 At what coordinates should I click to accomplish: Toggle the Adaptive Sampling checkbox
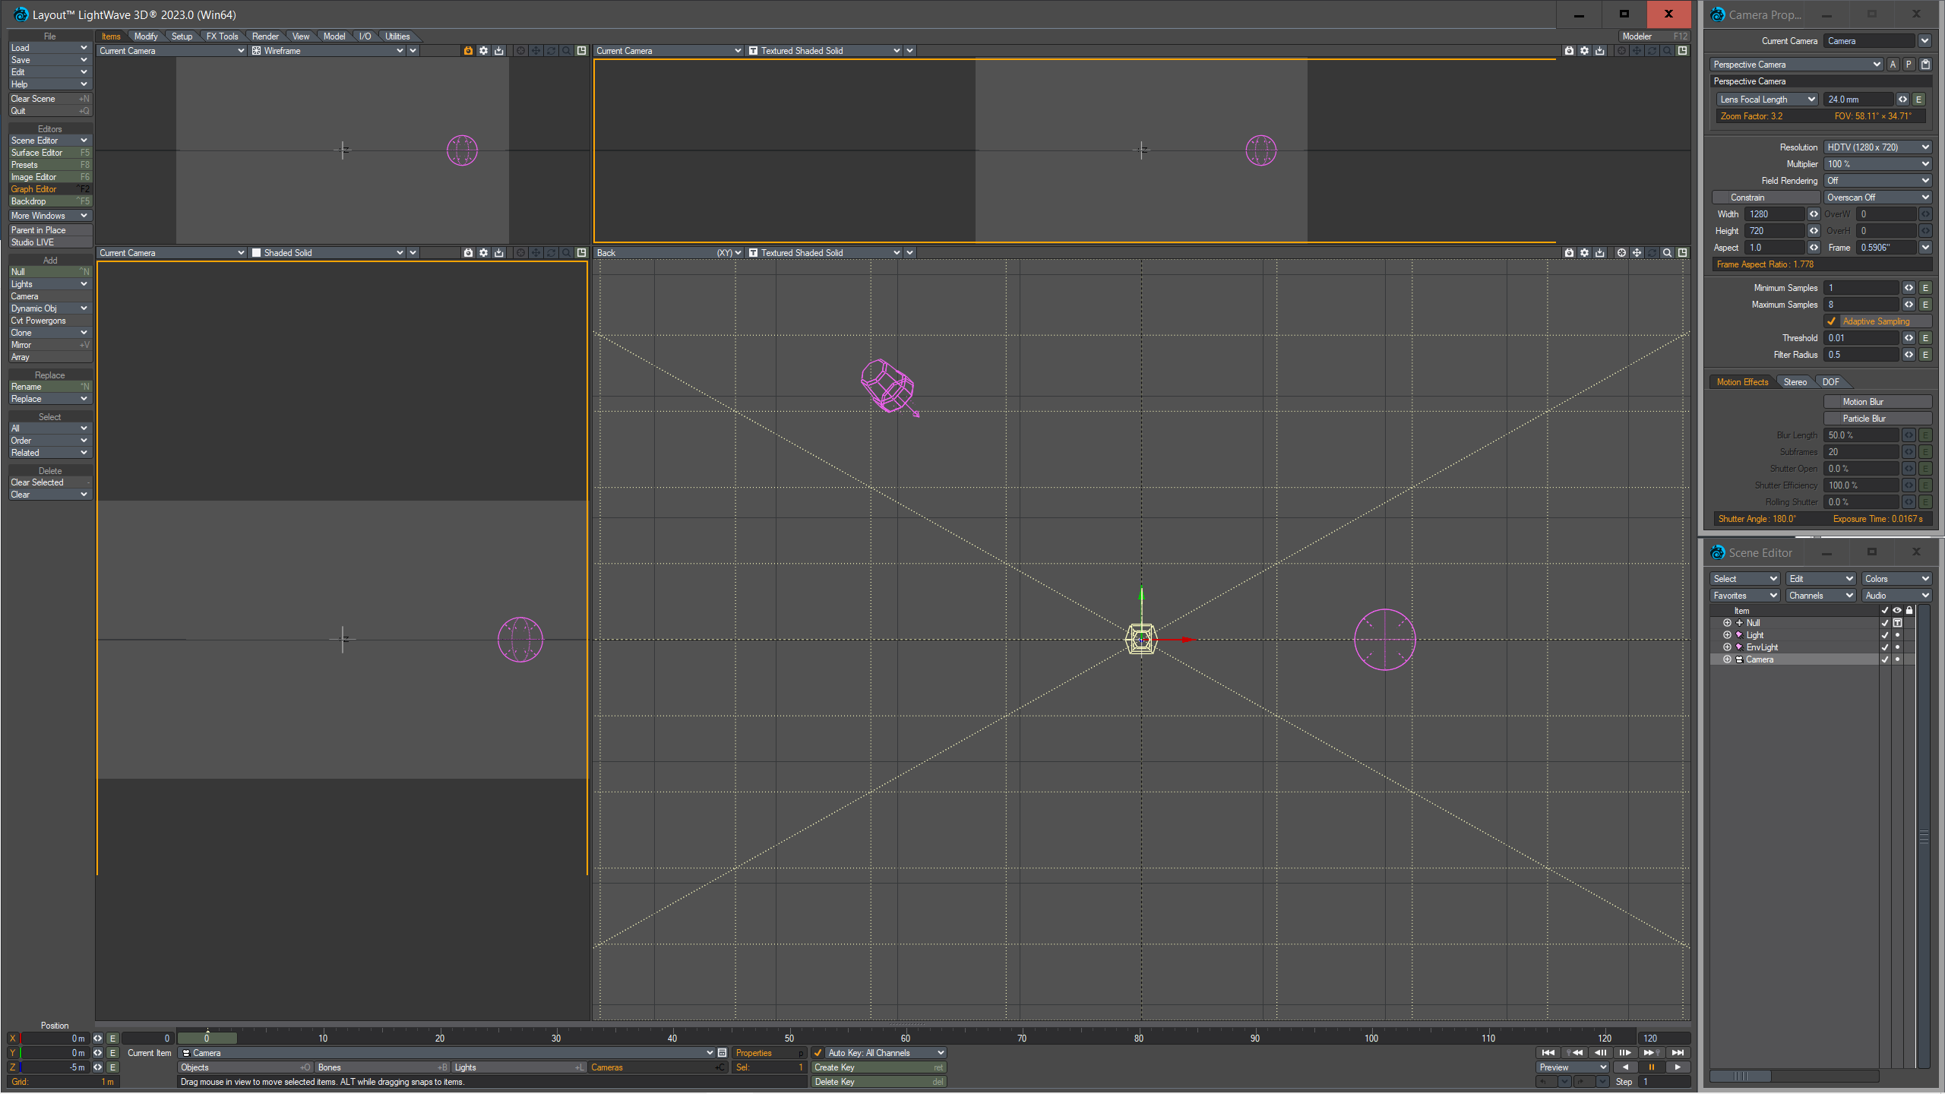pyautogui.click(x=1832, y=321)
